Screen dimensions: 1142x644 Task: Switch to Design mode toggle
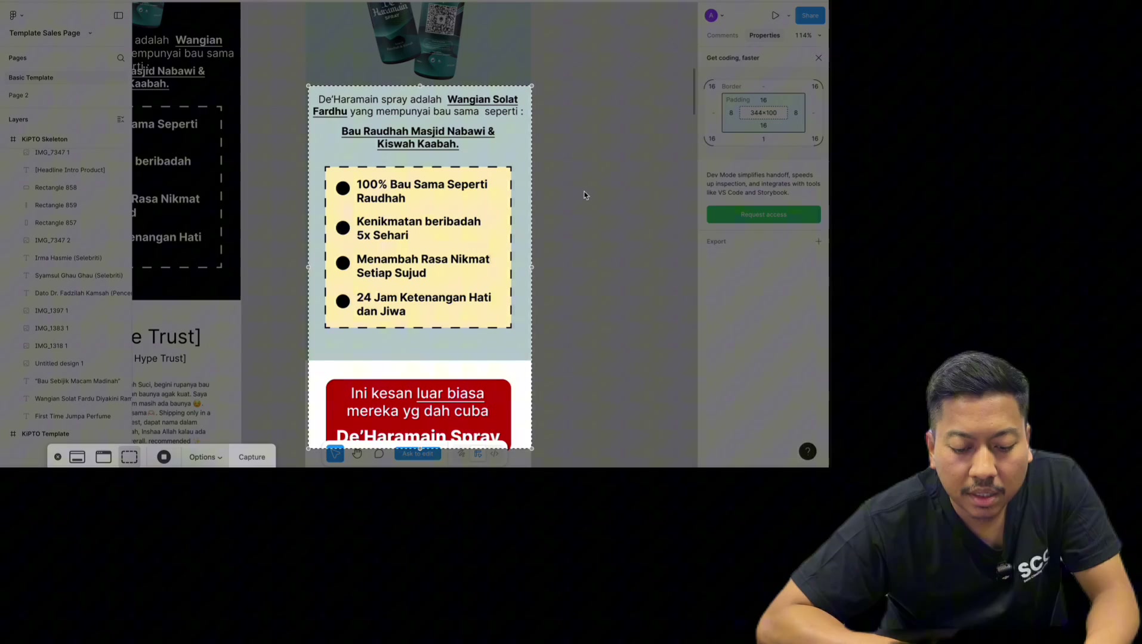(x=478, y=454)
